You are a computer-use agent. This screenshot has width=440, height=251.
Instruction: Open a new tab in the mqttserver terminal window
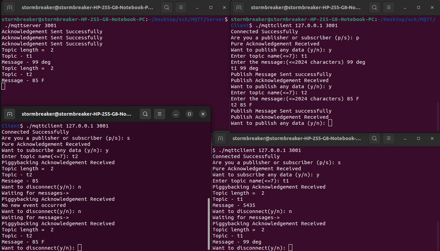10,7
